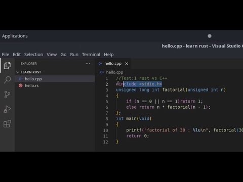
Task: Click "return 0;" on line 11
Action: (138, 136)
